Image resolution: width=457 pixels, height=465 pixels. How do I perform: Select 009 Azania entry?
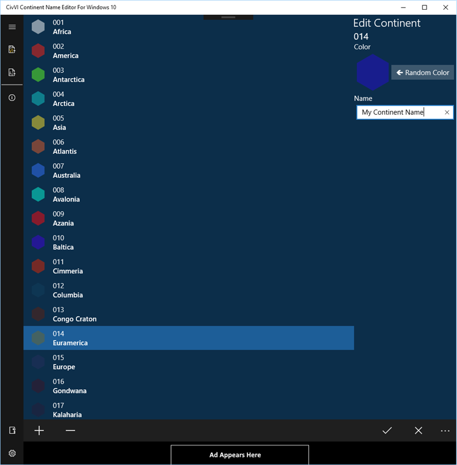[189, 219]
